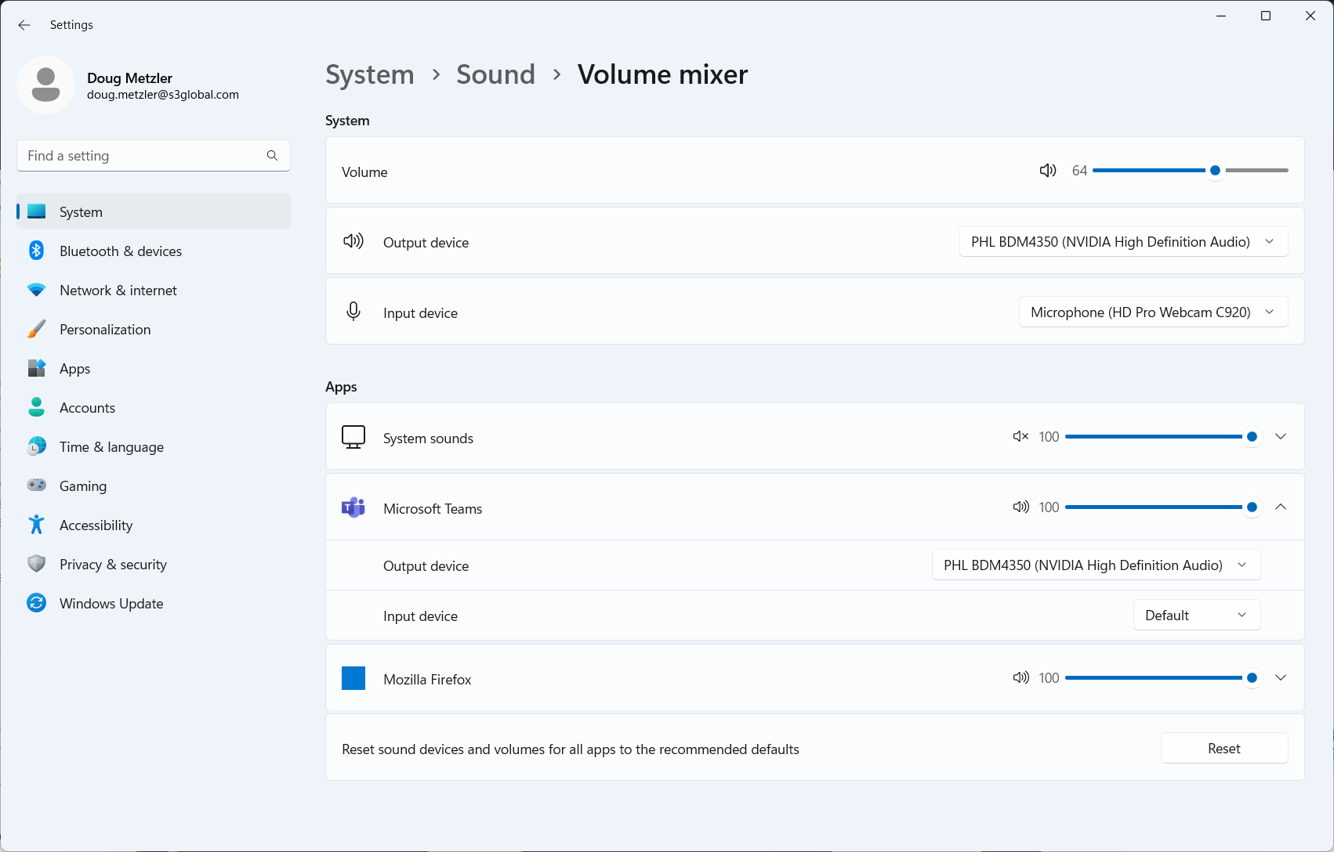Click inside the Find a setting search box
Viewport: 1334px width, 852px height.
coord(141,155)
